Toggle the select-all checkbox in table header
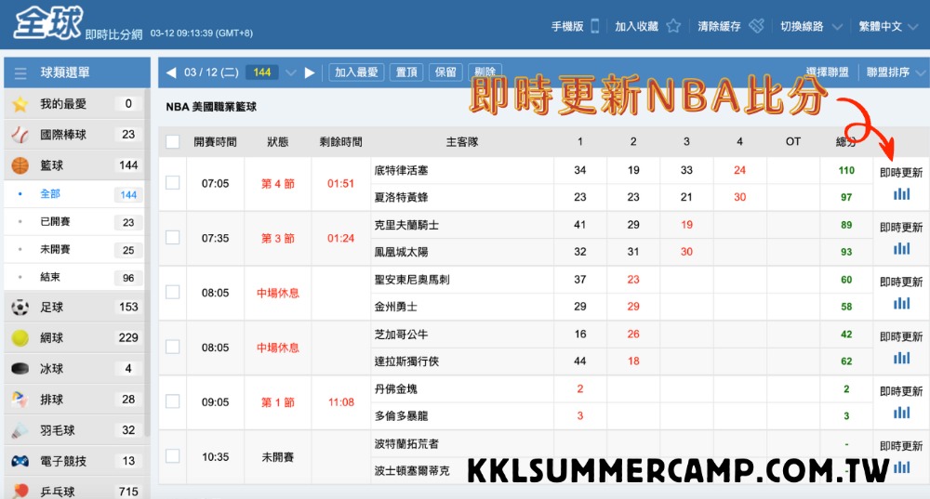 pyautogui.click(x=172, y=142)
